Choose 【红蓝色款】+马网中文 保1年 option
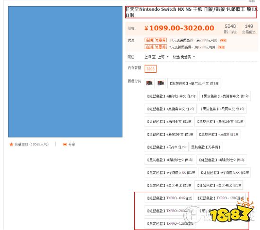Viewport: 260px width, 230px height. coord(169,122)
